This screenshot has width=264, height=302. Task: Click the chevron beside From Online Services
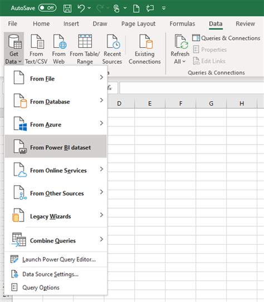[101, 169]
